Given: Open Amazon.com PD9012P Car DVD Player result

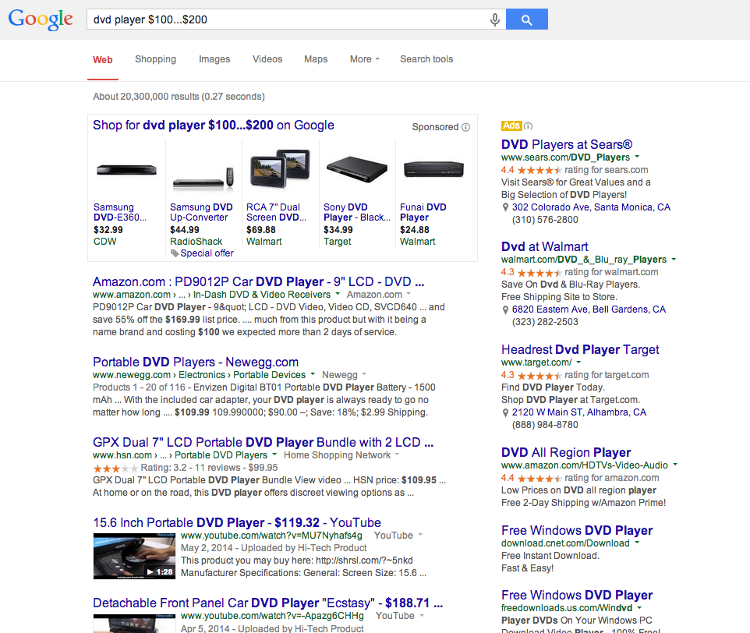Looking at the screenshot, I should pos(258,281).
